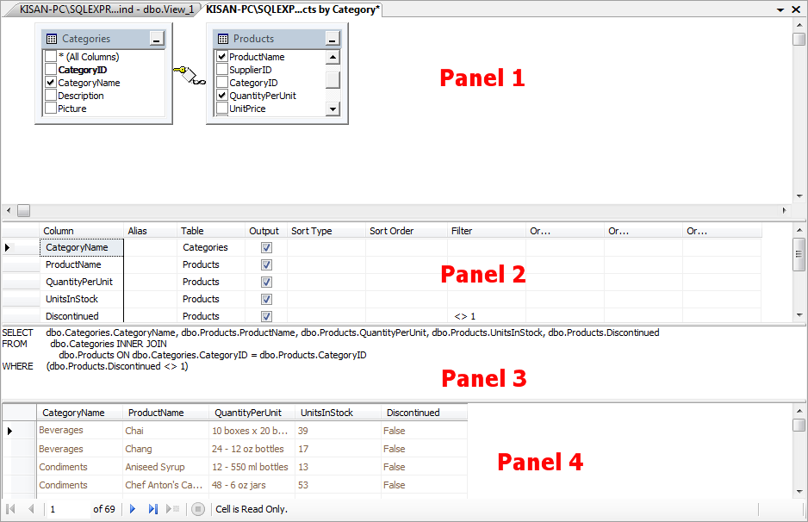Click the UnitsInStock results column header
The width and height of the screenshot is (808, 522).
click(338, 413)
